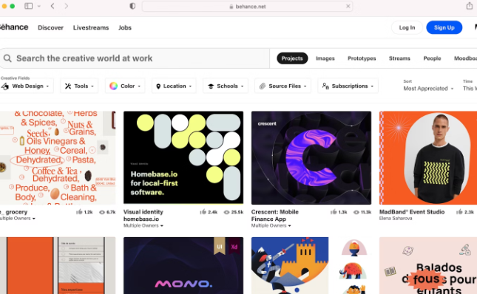Stop loading with the X in address bar
This screenshot has width=477, height=294.
point(348,6)
